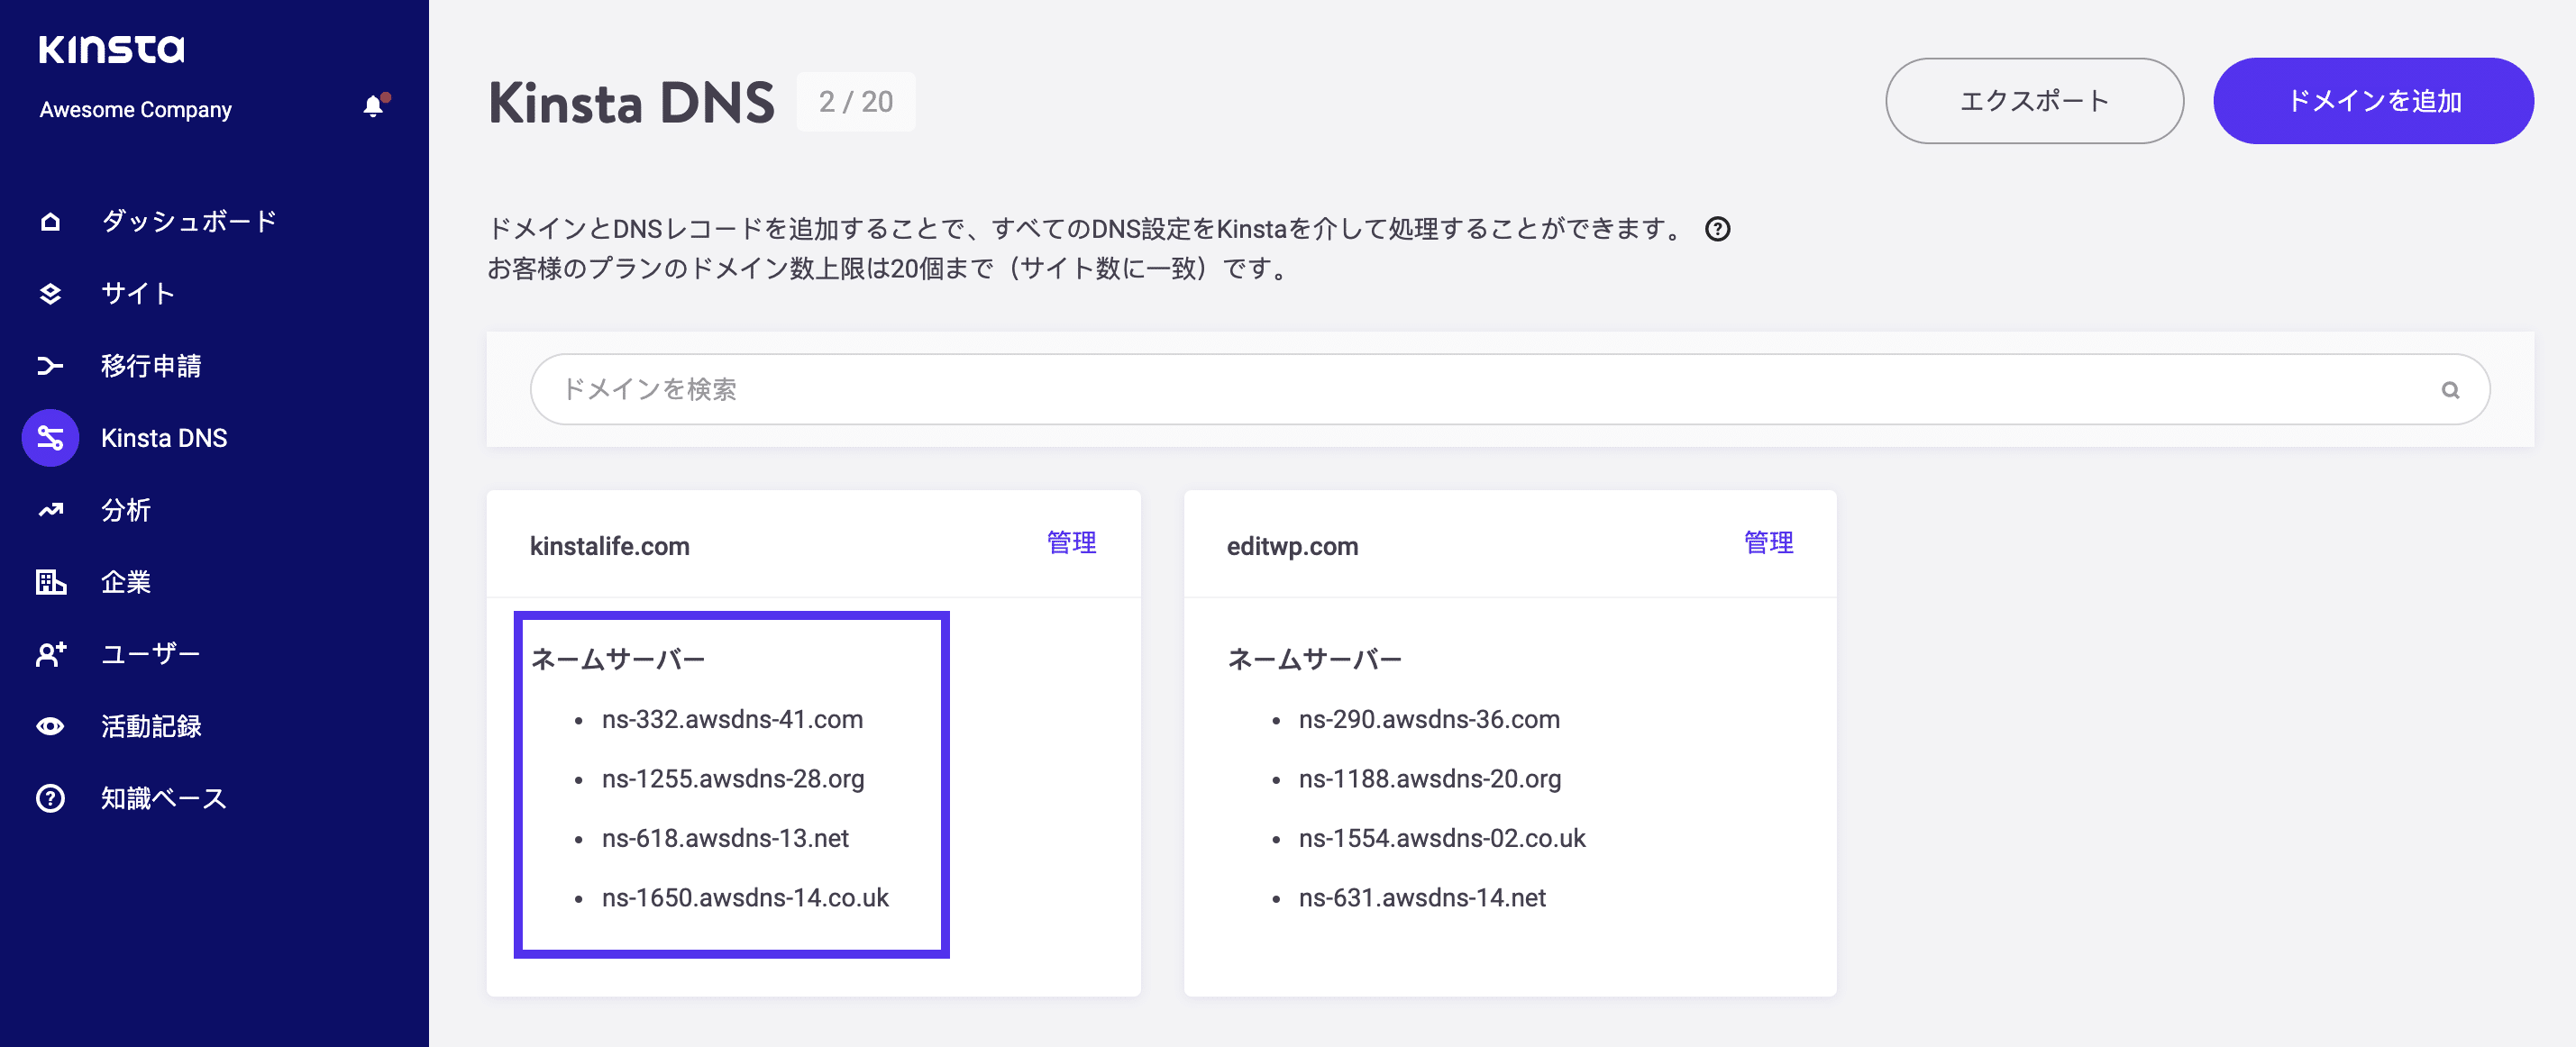This screenshot has width=2576, height=1047.
Task: Click the ドメインを追加 button
Action: point(2373,101)
